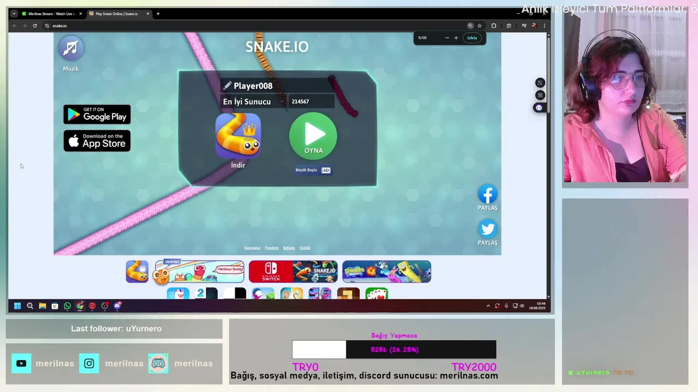Select the Büyük Başla ad option
698x392 pixels.
312,170
